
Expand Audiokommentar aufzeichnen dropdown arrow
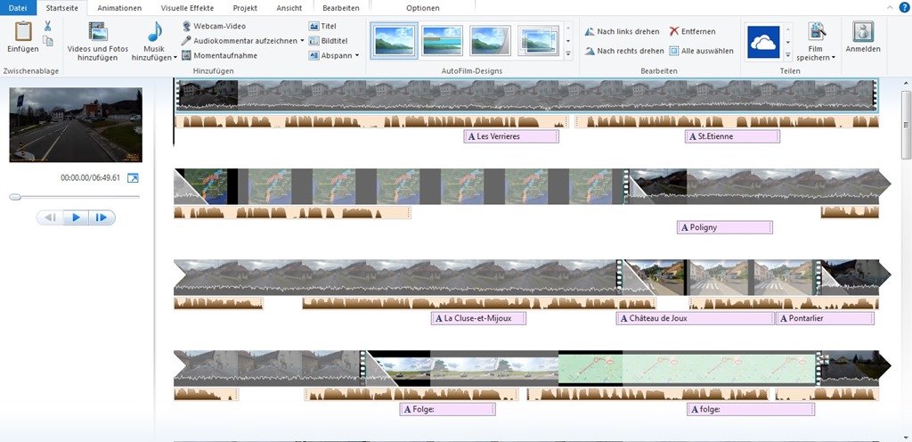click(302, 41)
